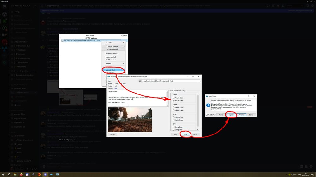Image resolution: width=316 pixels, height=177 pixels.
Task: Toggle the Autumn Grass checkbox
Action: (x=174, y=98)
